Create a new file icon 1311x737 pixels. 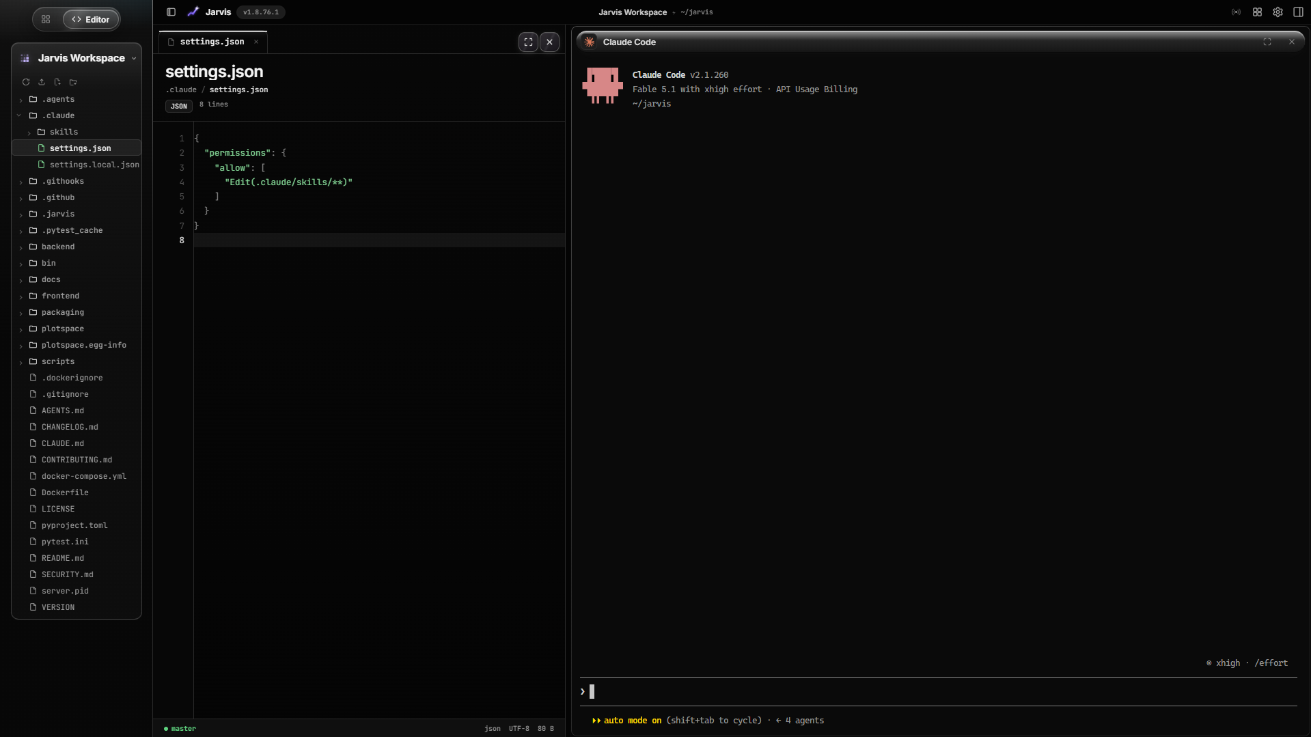pyautogui.click(x=57, y=82)
